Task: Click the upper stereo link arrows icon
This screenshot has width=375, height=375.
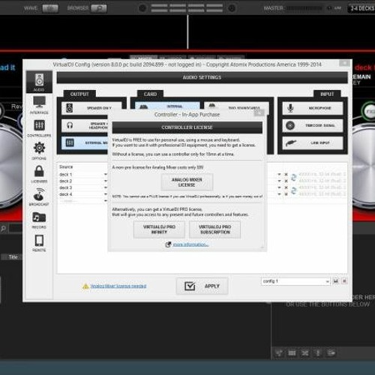Action: point(293,178)
